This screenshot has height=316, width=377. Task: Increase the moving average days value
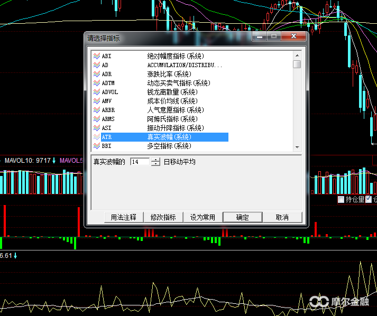(x=155, y=160)
